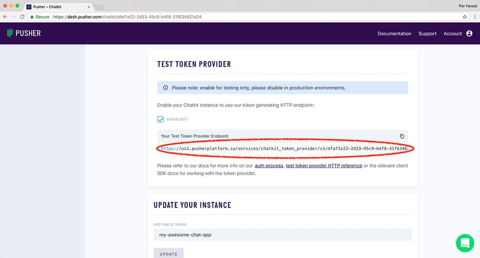Reload the page in the browser
480x258 pixels.
point(22,17)
